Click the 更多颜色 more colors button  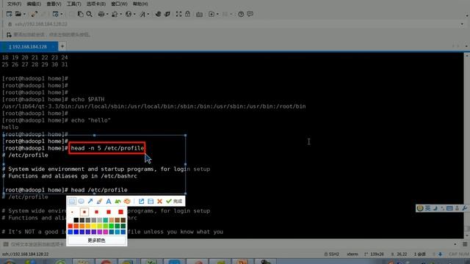pos(96,241)
